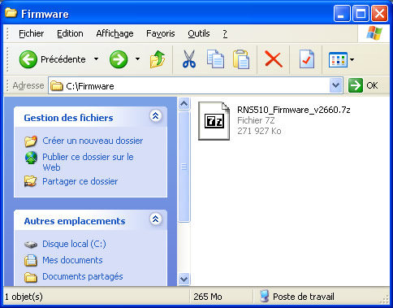Open Documents partagés link
Image resolution: width=393 pixels, height=308 pixels.
click(x=83, y=276)
